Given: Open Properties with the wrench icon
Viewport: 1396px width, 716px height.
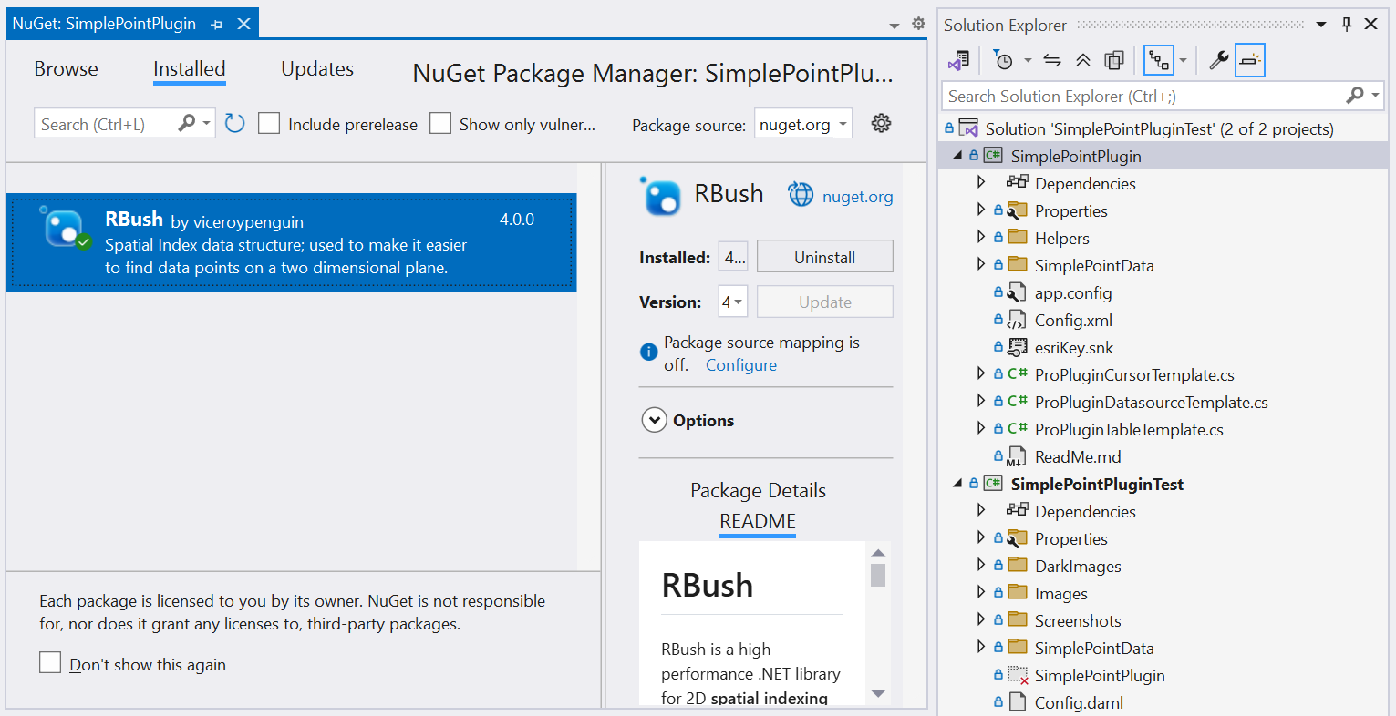Looking at the screenshot, I should (1218, 60).
